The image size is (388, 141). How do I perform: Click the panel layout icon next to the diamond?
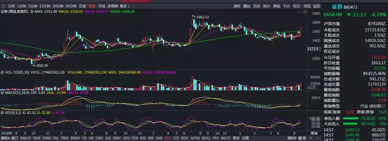pos(304,11)
